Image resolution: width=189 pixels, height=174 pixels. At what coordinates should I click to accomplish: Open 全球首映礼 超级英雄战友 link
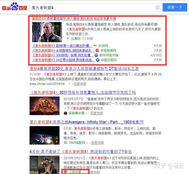pos(63,50)
